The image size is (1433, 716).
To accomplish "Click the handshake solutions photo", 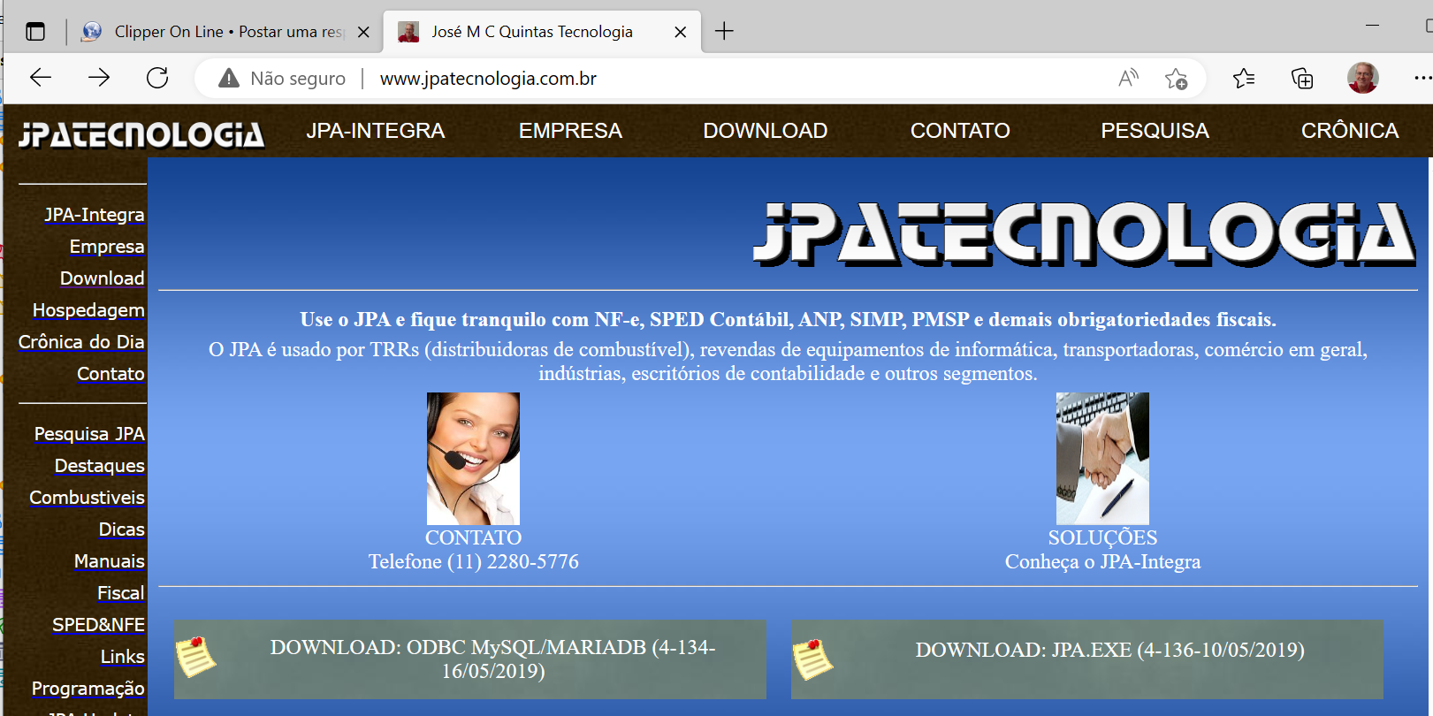I will coord(1102,459).
